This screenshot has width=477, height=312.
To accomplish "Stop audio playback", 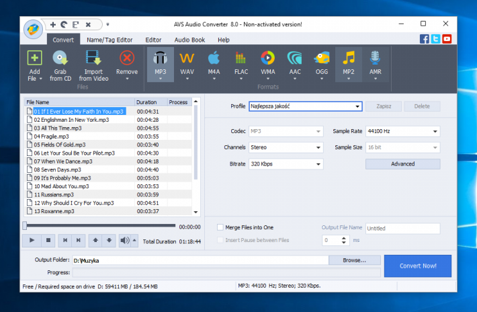I will pyautogui.click(x=48, y=241).
